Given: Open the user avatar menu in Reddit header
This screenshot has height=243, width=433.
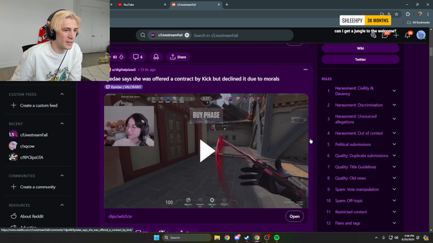Looking at the screenshot, I should click(x=421, y=35).
